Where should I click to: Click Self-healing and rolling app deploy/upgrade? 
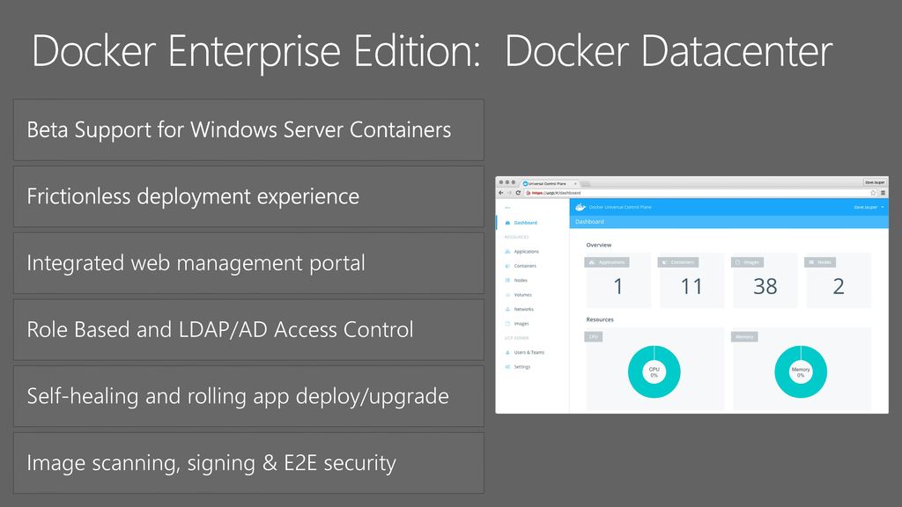(248, 397)
